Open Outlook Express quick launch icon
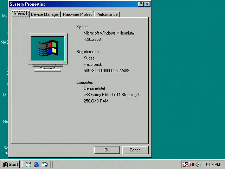Viewport: 225px width, 169px height. [45, 164]
